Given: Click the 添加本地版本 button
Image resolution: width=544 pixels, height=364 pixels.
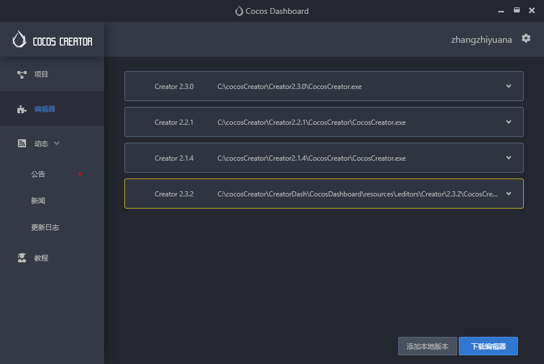Looking at the screenshot, I should point(428,346).
